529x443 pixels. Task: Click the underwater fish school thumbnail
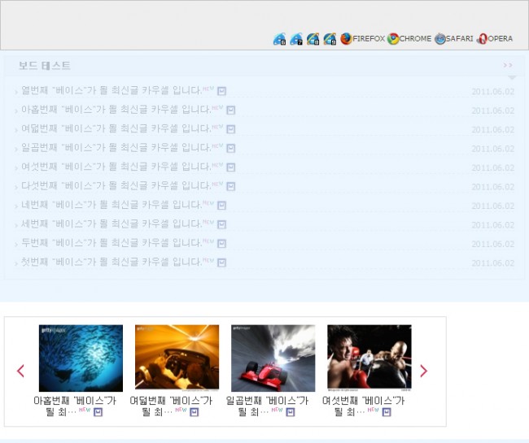[81, 358]
